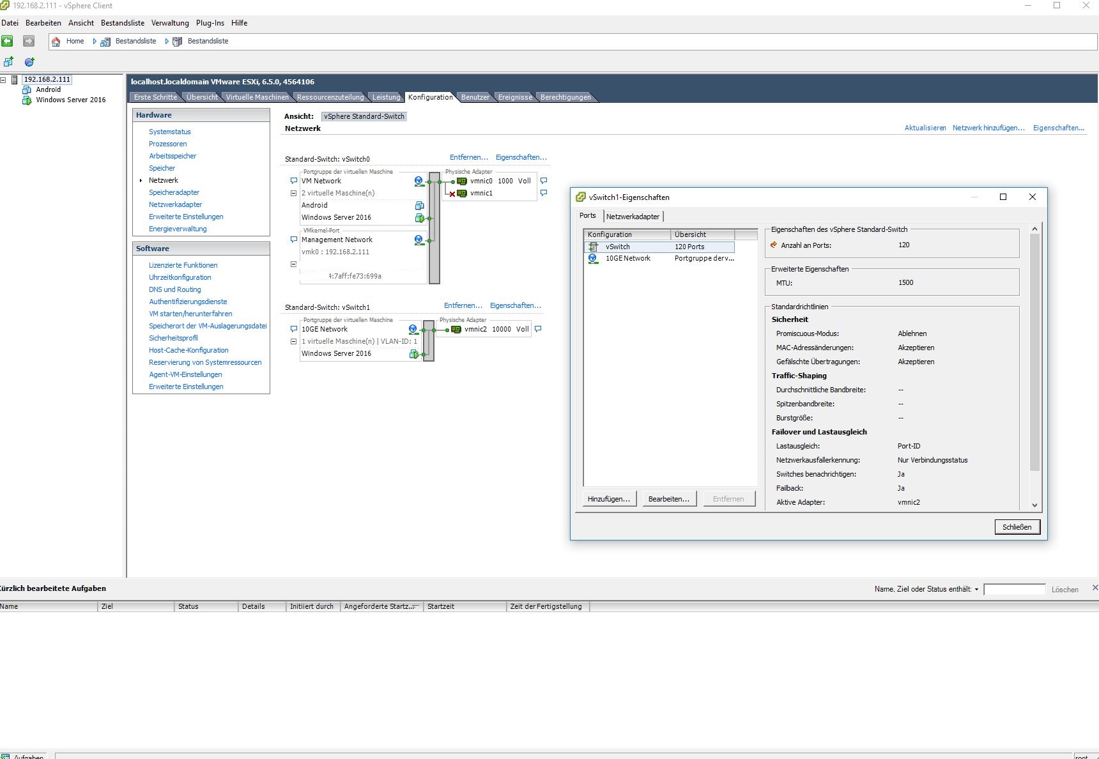Click the 10GE Network port group icon in dialog
The height and width of the screenshot is (759, 1099).
(593, 259)
